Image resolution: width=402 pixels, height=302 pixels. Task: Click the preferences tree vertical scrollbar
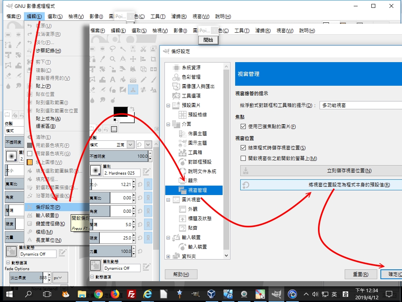click(226, 161)
